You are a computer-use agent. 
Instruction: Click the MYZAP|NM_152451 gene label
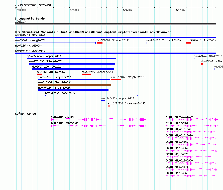177,123
